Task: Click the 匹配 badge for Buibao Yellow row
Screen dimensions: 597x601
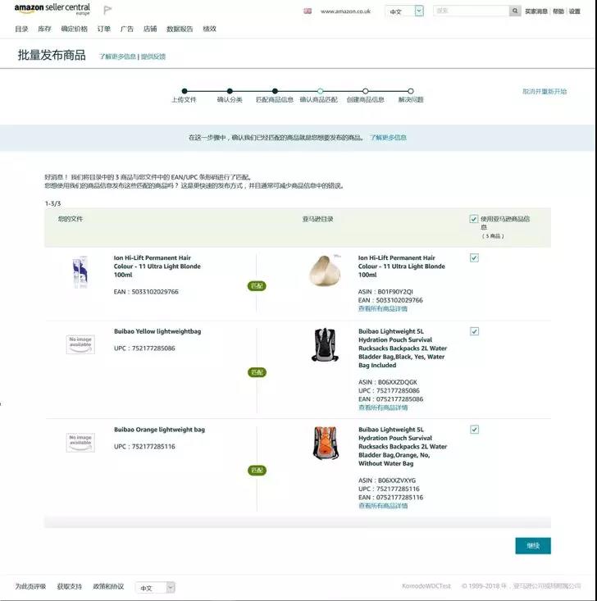Action: [x=257, y=372]
